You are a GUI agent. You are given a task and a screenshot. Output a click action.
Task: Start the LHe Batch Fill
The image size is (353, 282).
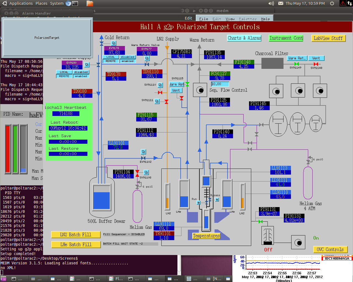pyautogui.click(x=76, y=245)
